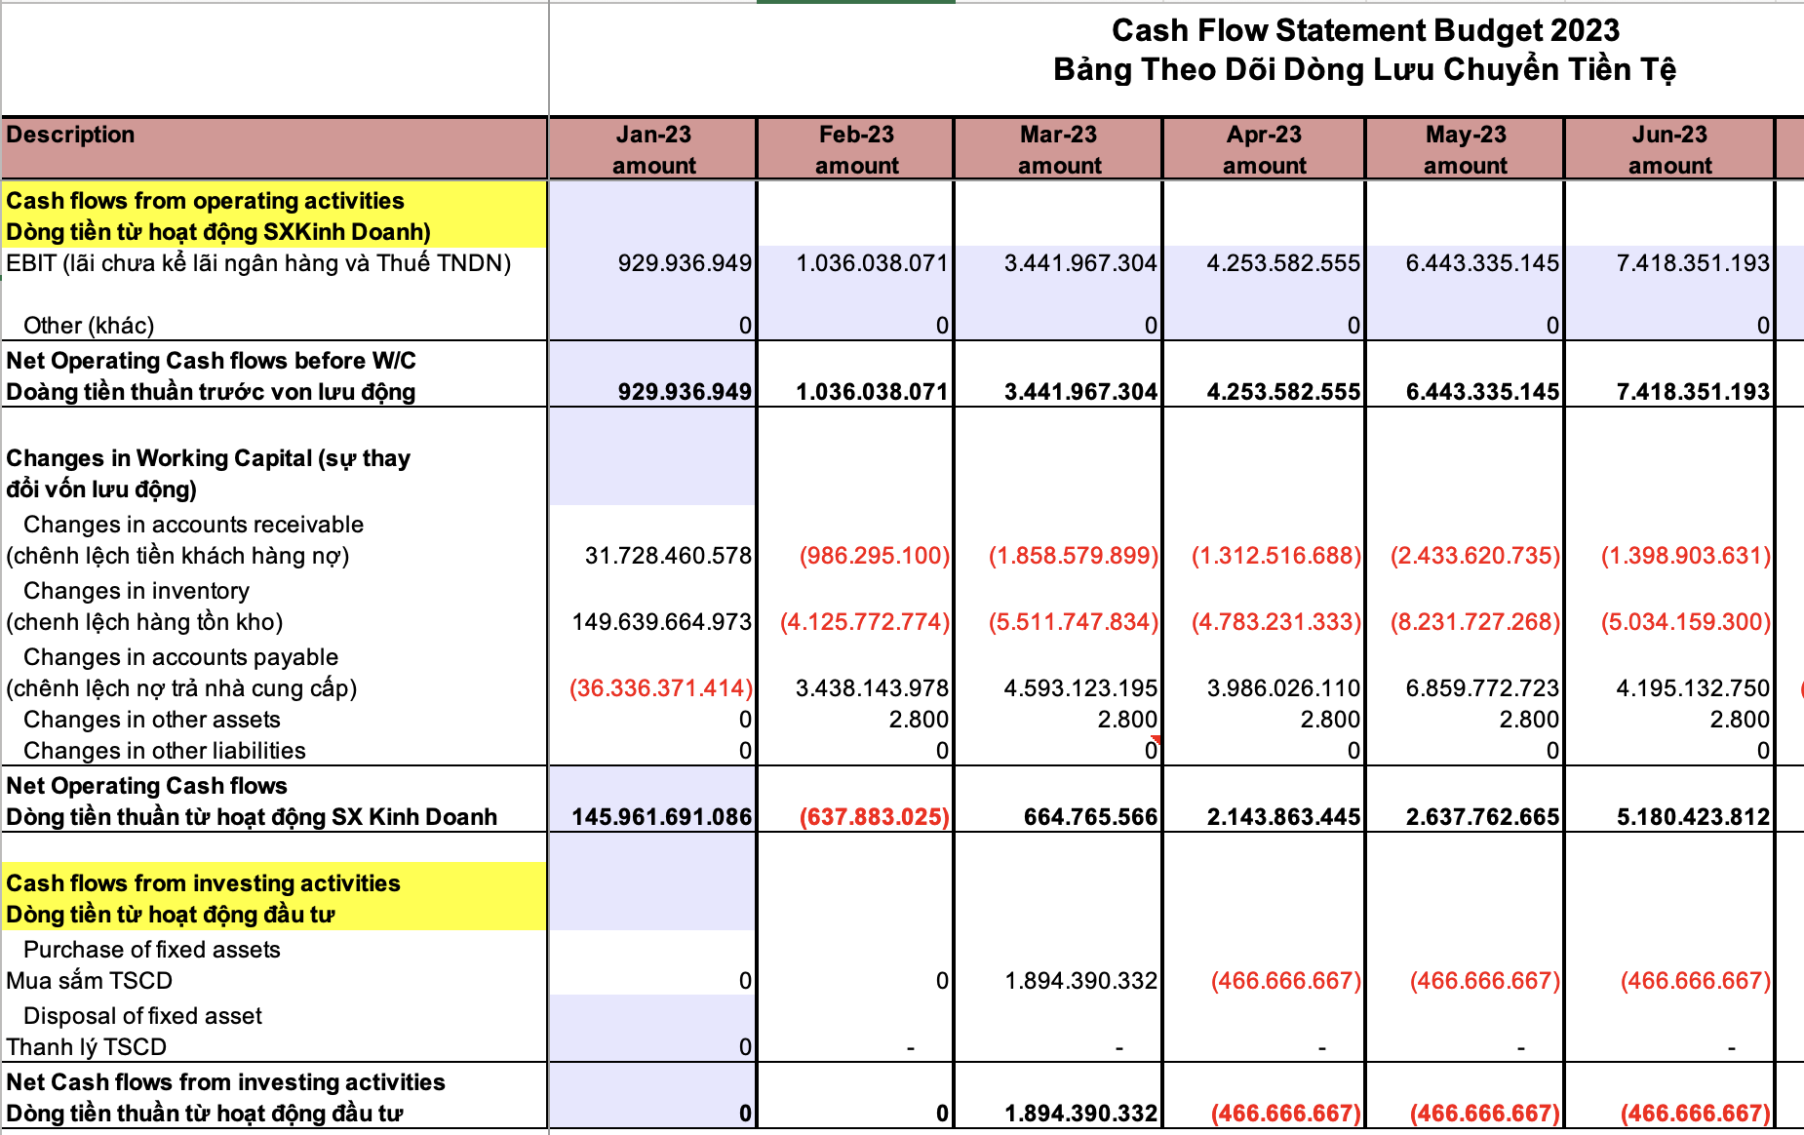Select receivable value (1.398.903.631)
This screenshot has width=1804, height=1135.
coord(1686,556)
